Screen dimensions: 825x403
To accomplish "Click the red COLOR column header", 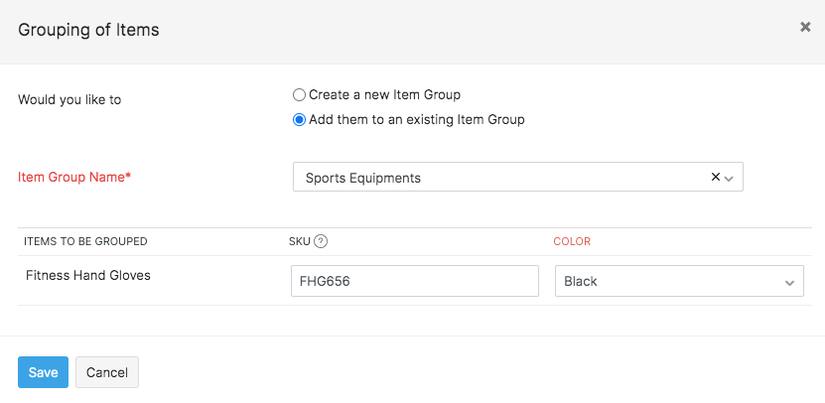I will click(x=572, y=241).
